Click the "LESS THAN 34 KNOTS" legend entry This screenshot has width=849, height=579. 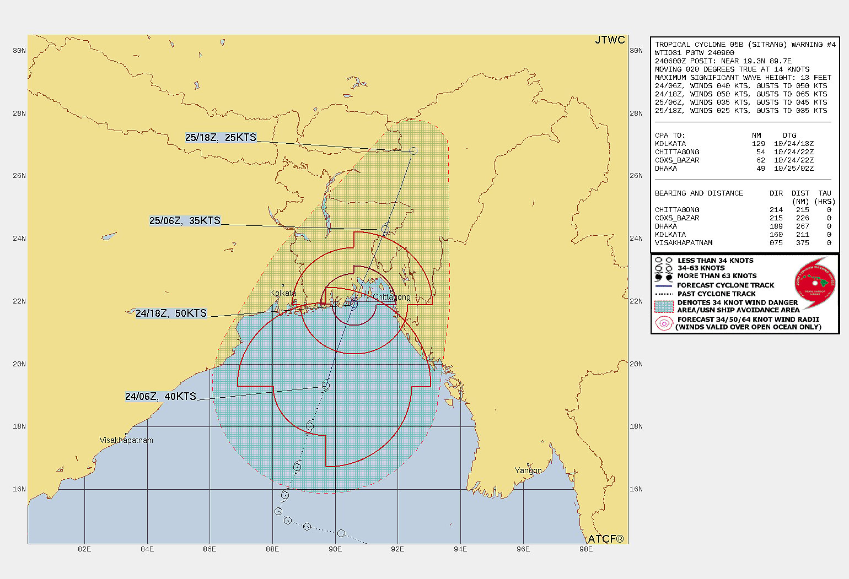pyautogui.click(x=716, y=261)
